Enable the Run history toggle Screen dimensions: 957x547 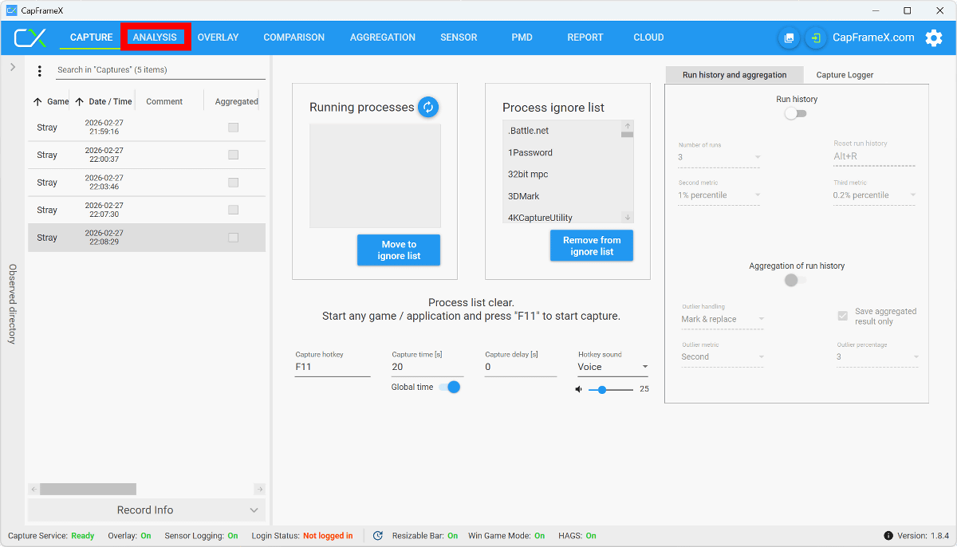(x=795, y=114)
